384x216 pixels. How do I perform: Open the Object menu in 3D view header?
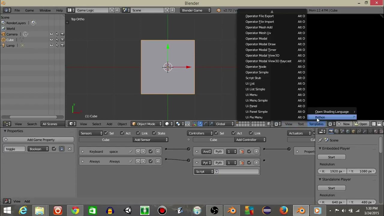pos(122,124)
